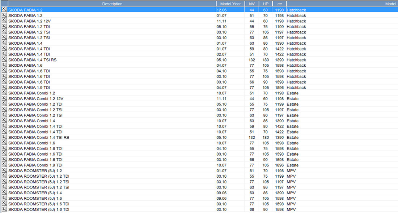Select the 'SKODA FABIA 1.2 12V' description text
Image resolution: width=398 pixels, height=213 pixels.
point(29,21)
